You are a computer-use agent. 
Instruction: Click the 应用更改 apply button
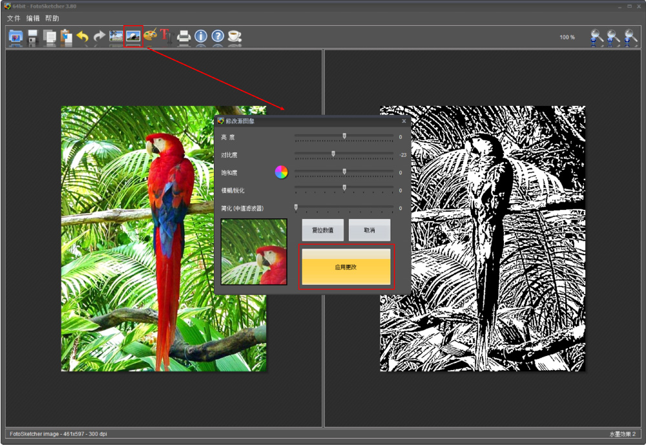346,267
